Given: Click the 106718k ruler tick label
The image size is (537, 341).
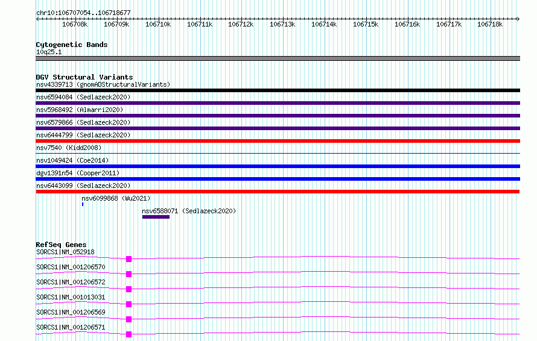Looking at the screenshot, I should [490, 24].
